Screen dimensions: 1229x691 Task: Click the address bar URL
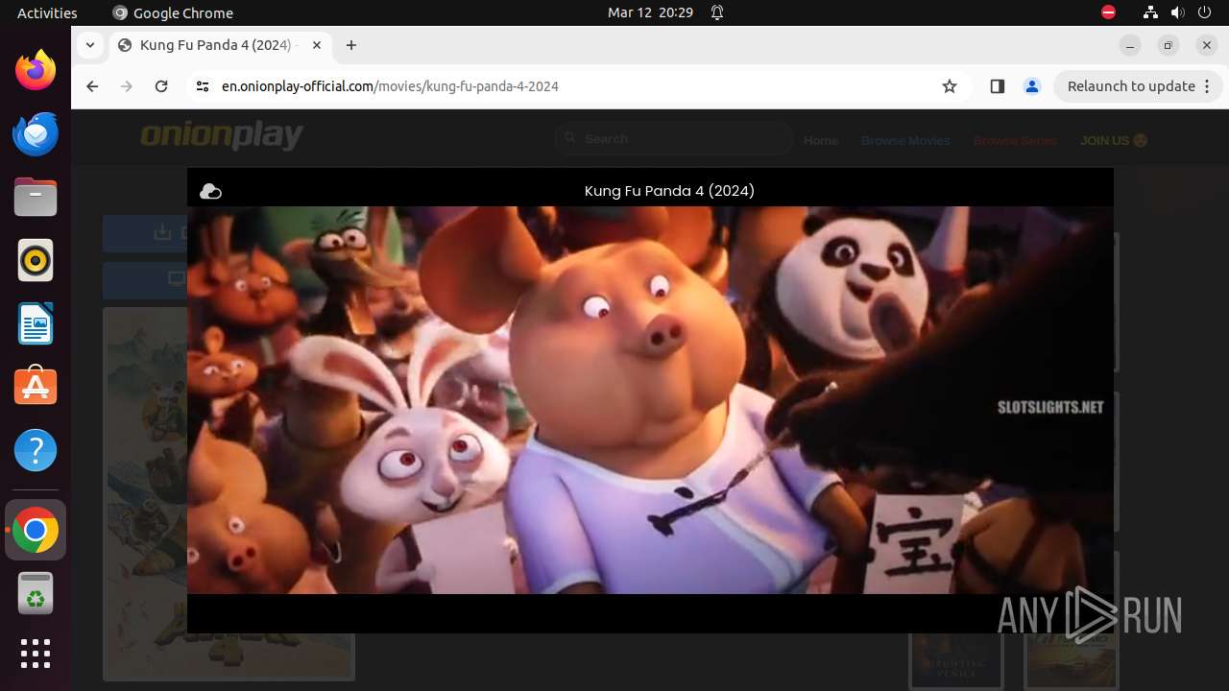click(390, 86)
